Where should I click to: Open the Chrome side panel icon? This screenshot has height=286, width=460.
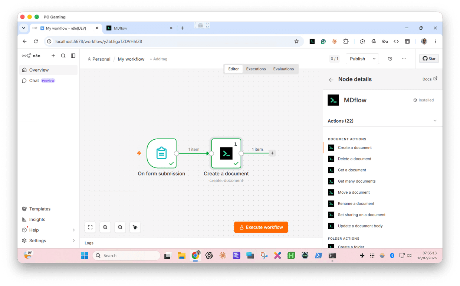point(407,41)
